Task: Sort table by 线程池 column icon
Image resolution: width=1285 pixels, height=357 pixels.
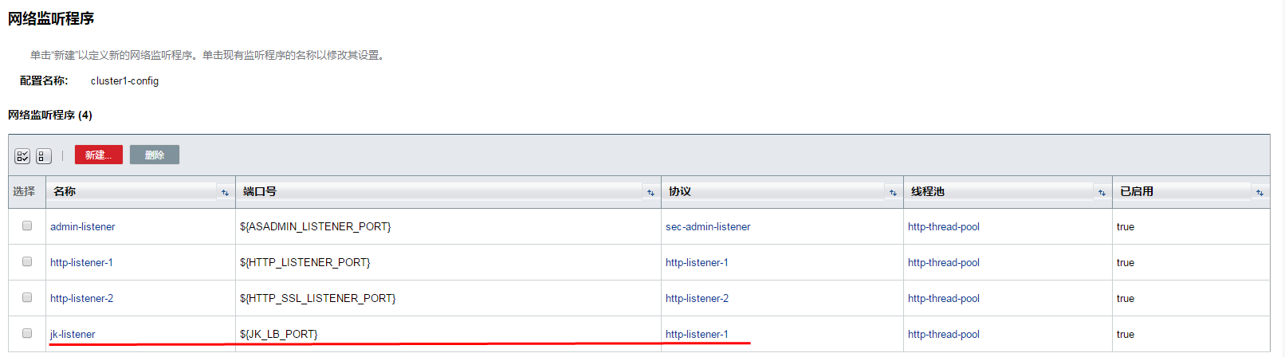Action: pos(1102,192)
